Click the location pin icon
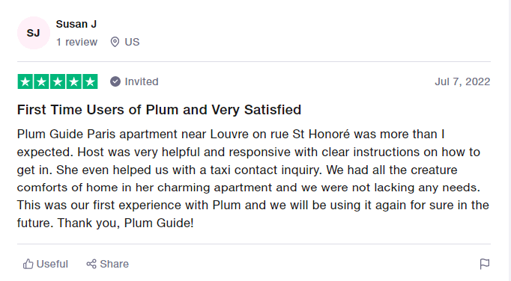511x281 pixels. (x=115, y=42)
